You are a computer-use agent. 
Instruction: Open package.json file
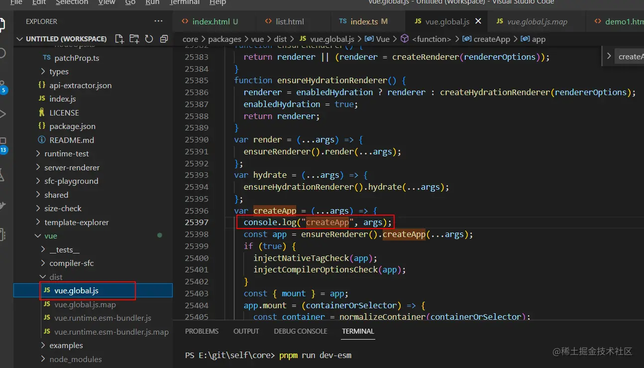(72, 126)
